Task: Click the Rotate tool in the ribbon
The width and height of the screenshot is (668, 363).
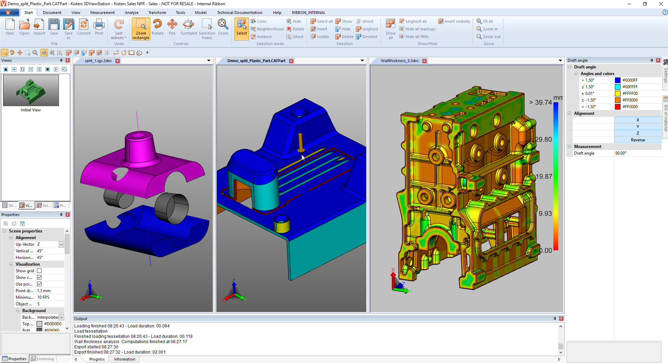Action: [157, 27]
